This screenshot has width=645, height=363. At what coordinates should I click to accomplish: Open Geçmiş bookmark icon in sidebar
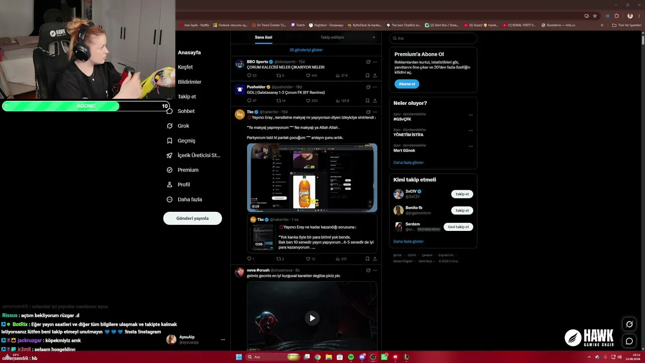click(169, 141)
